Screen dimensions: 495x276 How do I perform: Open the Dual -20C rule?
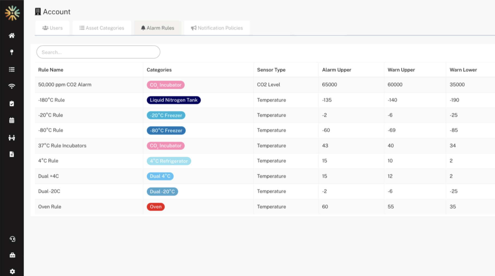[49, 191]
